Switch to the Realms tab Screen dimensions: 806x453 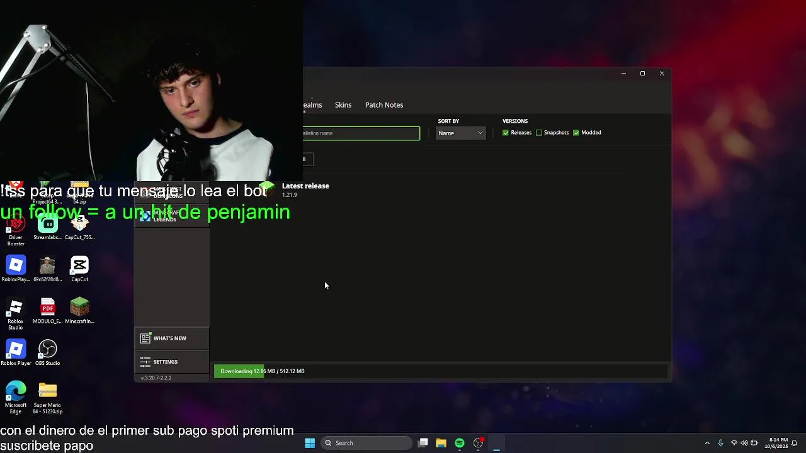point(313,105)
